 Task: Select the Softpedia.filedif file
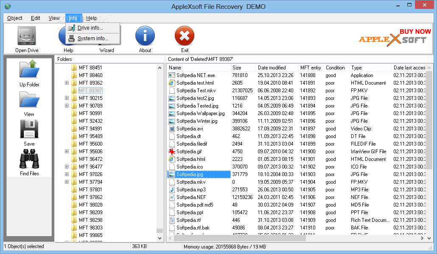pos(192,144)
